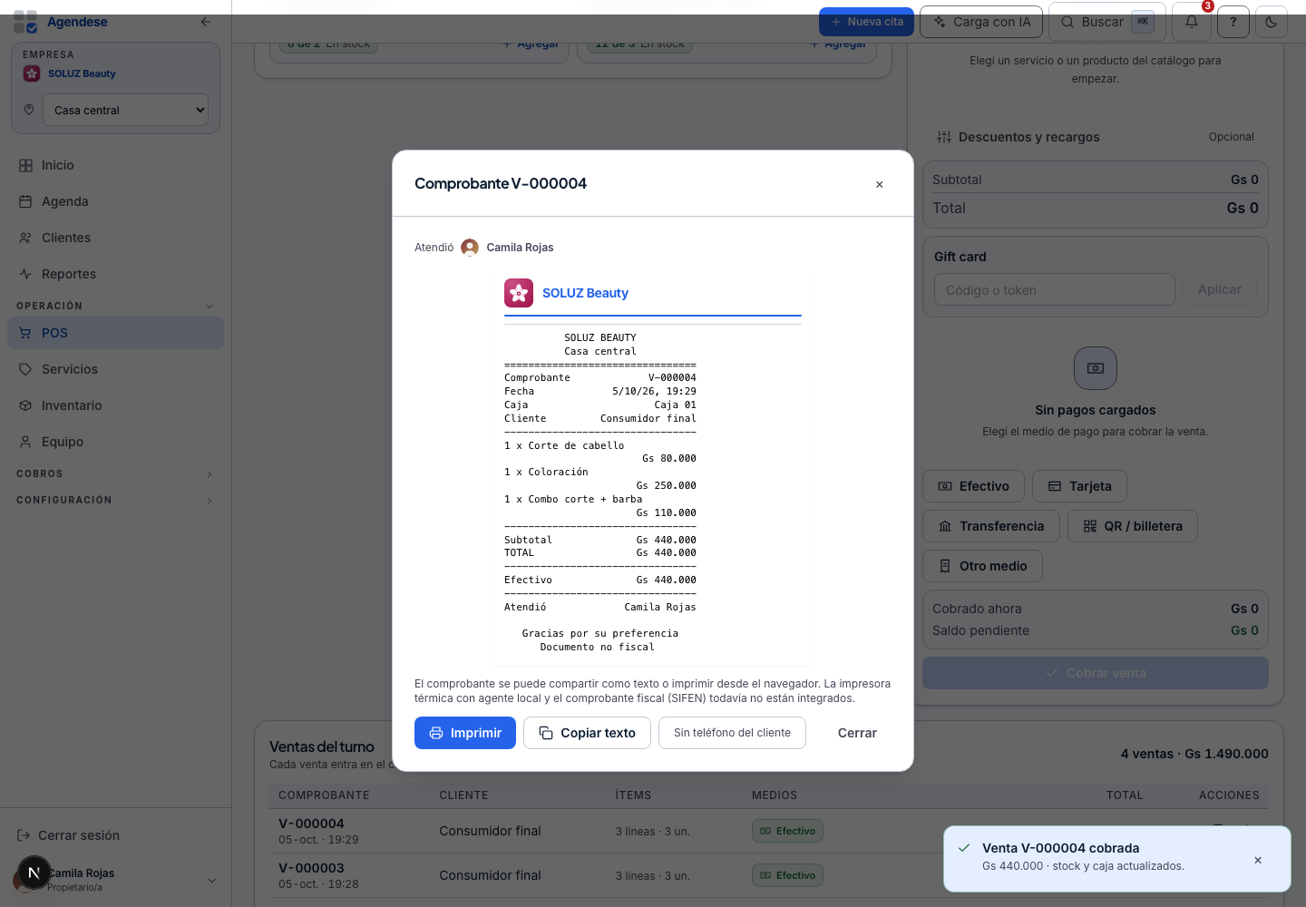Close the Comprobante V-000004 dialog
The height and width of the screenshot is (907, 1306).
(x=879, y=184)
